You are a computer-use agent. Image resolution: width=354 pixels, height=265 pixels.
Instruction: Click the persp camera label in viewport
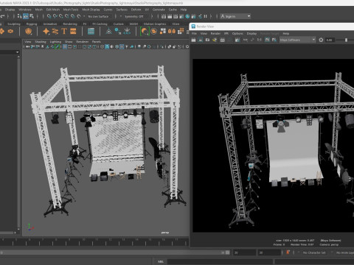(x=165, y=233)
